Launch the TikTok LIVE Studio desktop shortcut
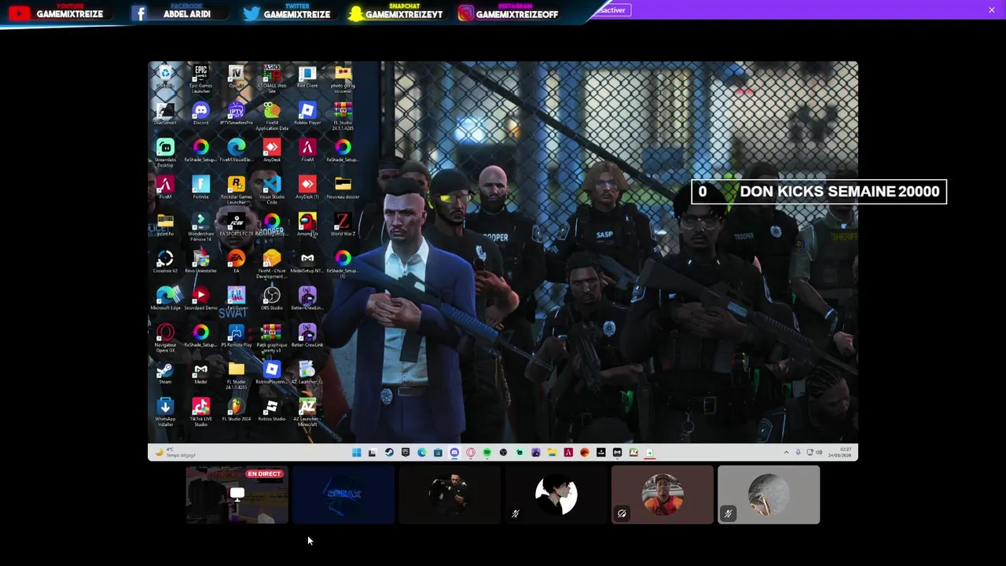The width and height of the screenshot is (1006, 566). [x=200, y=412]
